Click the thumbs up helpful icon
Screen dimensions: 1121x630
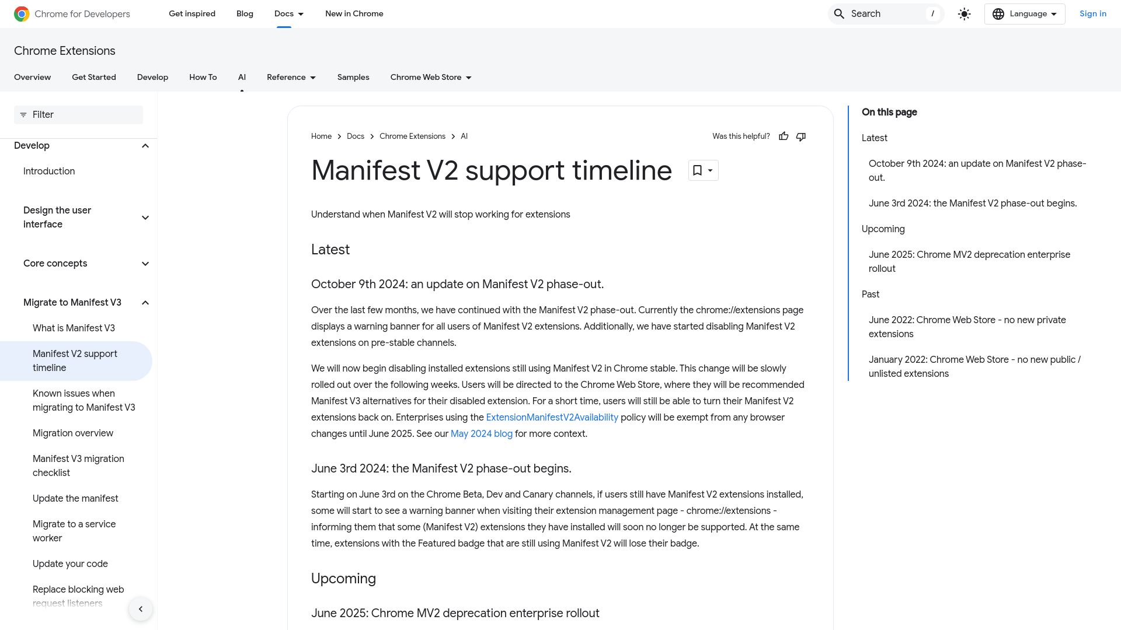point(784,136)
